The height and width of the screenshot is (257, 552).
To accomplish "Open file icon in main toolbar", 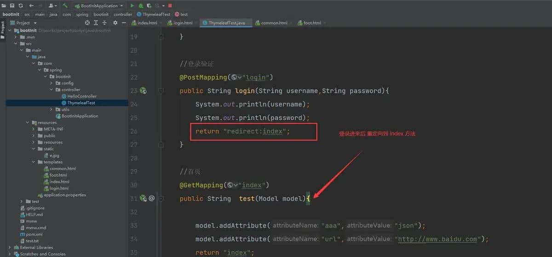I will 4,6.
